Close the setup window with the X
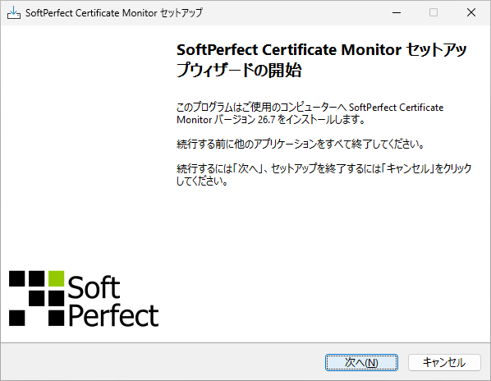 [471, 12]
